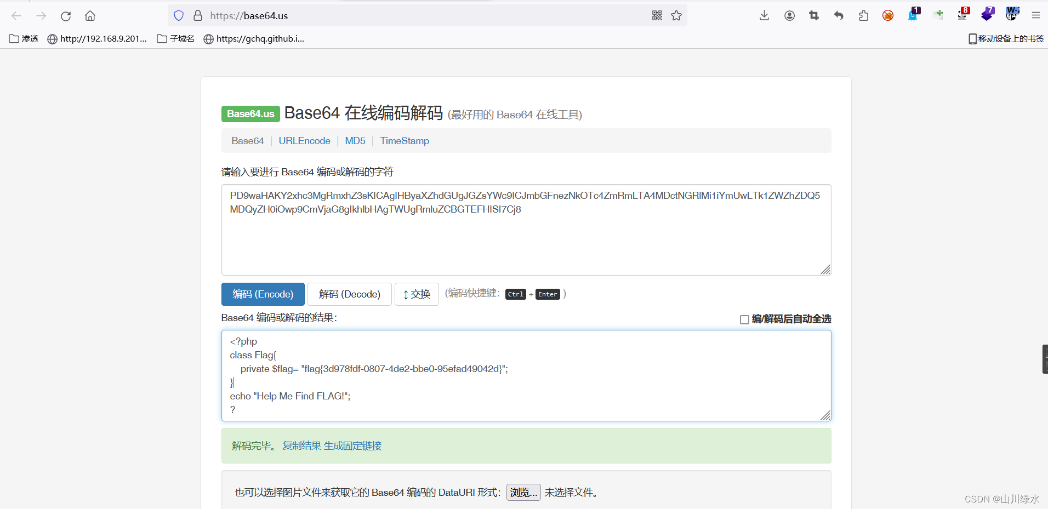Click the extension icon with red badge 8
1048x509 pixels.
[963, 14]
